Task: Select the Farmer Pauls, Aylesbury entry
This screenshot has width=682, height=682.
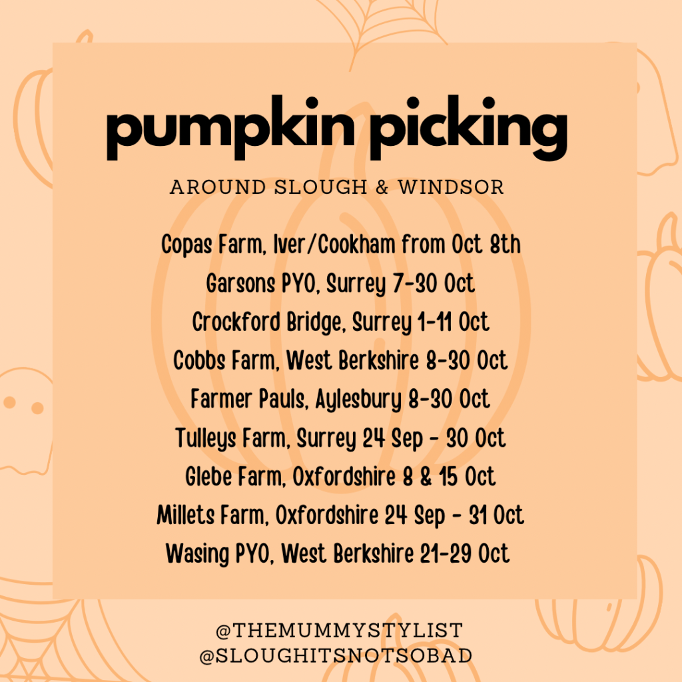Action: [340, 400]
